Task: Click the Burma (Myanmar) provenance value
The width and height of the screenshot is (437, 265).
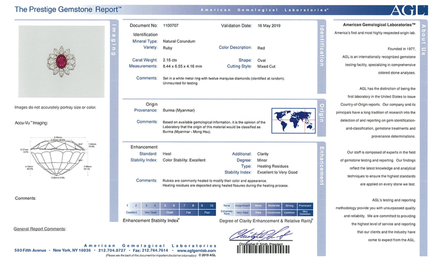Action: click(x=178, y=110)
